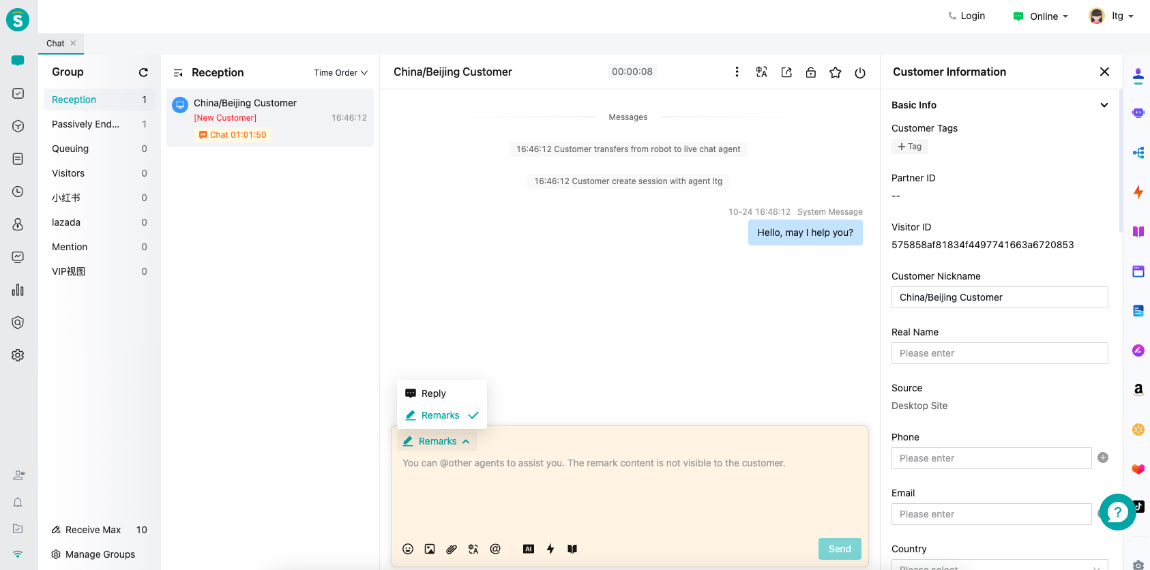
Task: Click the emoji icon in message toolbar
Action: [408, 549]
